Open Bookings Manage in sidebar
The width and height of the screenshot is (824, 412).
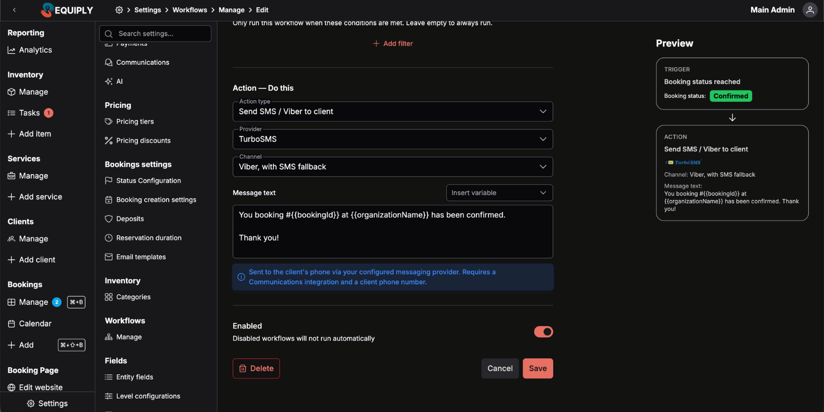[28, 302]
